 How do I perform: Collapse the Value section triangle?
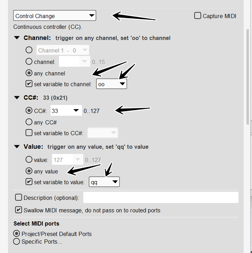coord(17,147)
